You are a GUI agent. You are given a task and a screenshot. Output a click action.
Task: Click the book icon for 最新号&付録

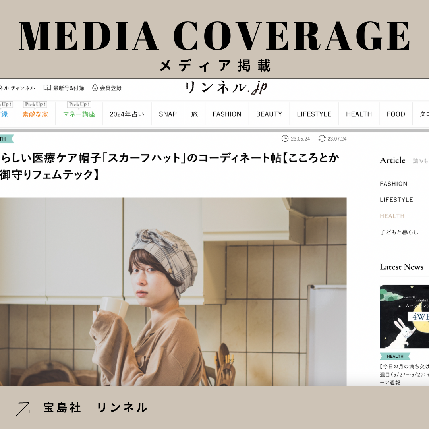point(47,88)
